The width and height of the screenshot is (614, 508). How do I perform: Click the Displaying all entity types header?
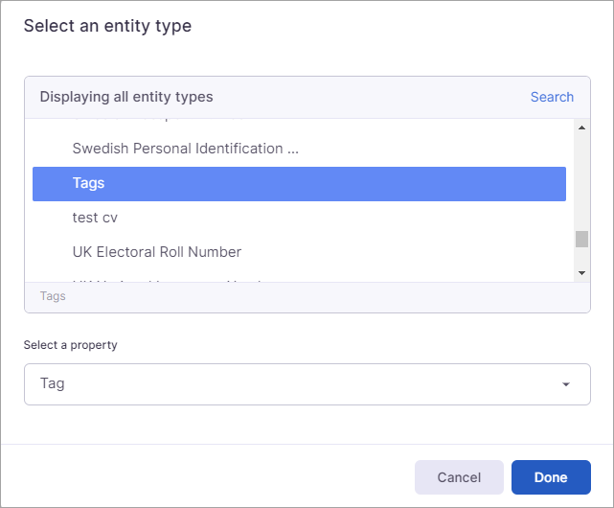click(x=126, y=97)
